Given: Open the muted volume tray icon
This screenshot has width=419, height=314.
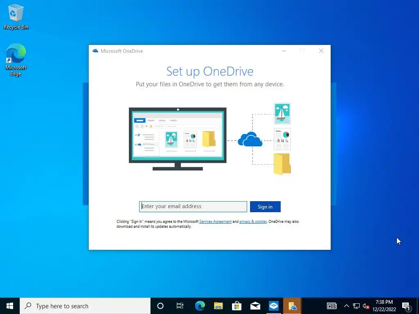Looking at the screenshot, I should [x=366, y=306].
